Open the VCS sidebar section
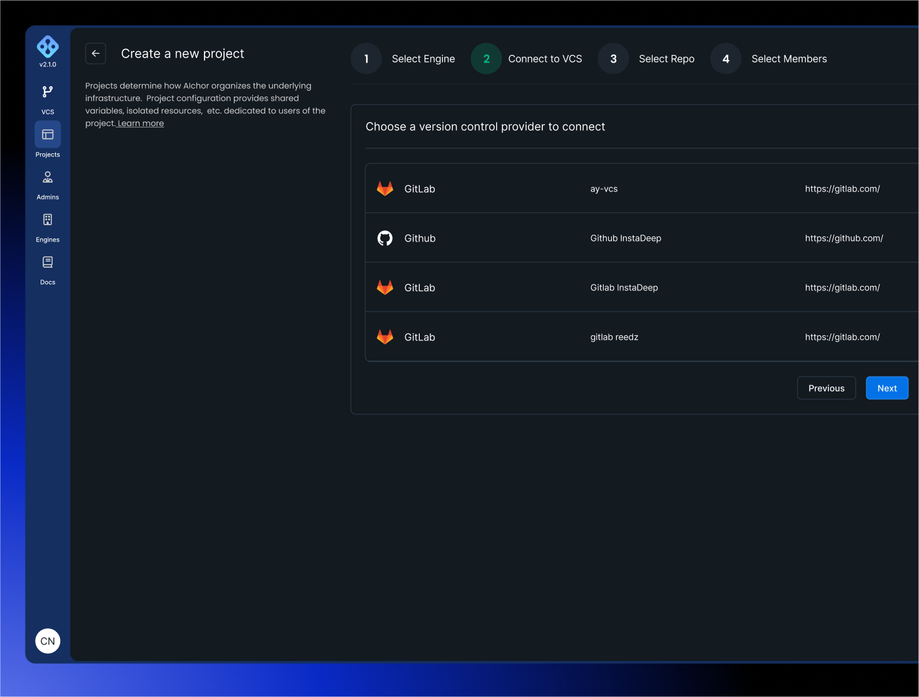The image size is (919, 697). 48,99
